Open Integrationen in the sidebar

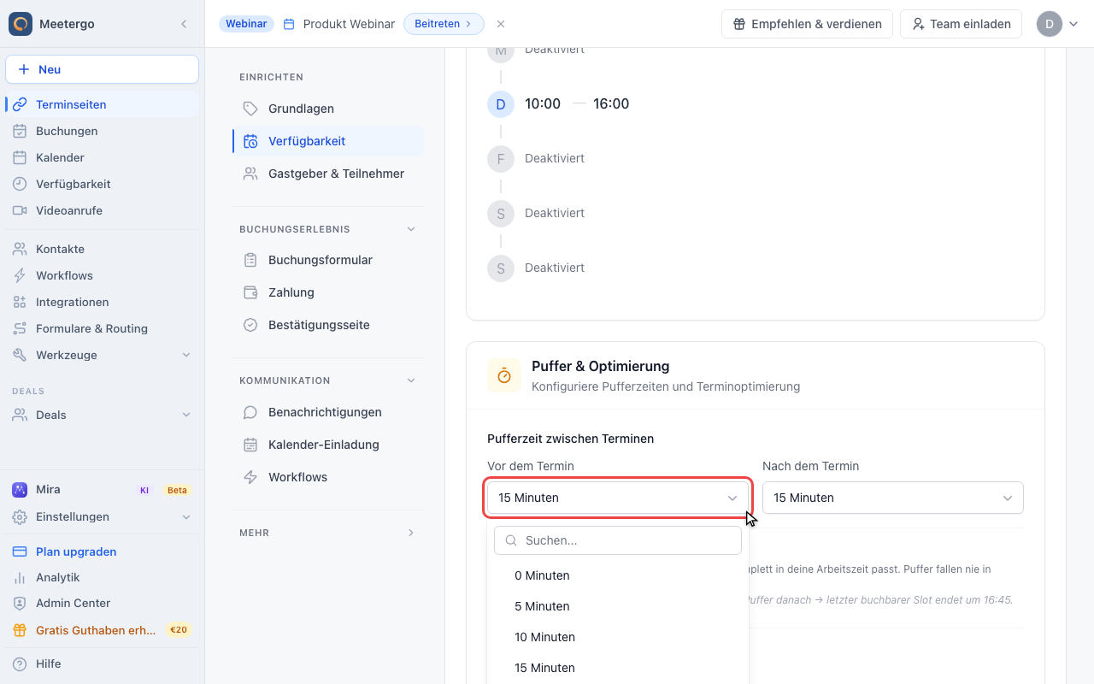pos(72,302)
